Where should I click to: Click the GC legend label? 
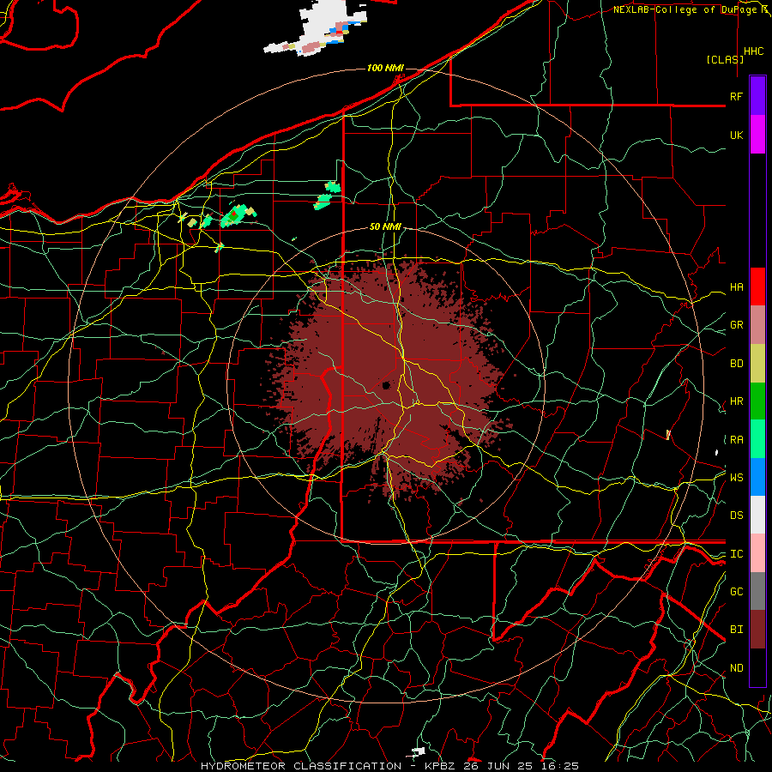tap(736, 591)
